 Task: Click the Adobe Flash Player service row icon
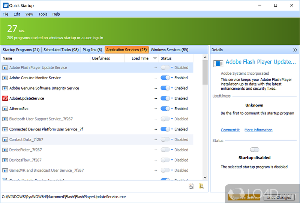(5, 68)
